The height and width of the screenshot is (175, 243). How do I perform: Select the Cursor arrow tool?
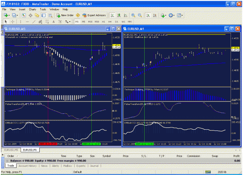(x=6, y=22)
